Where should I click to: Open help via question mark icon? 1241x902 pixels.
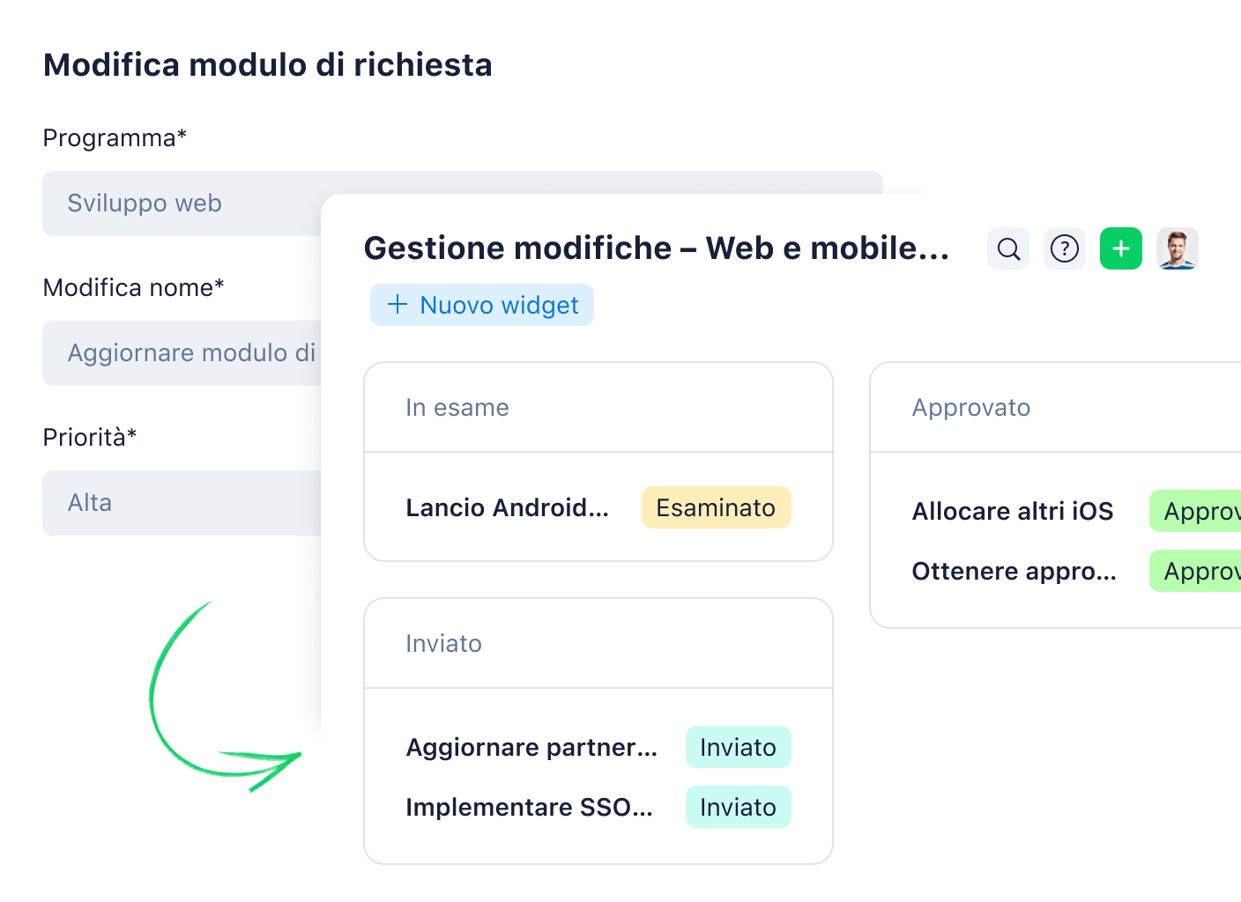click(1065, 249)
